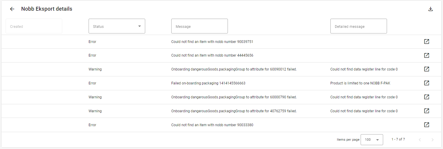The image size is (443, 149).
Task: Open details for nobb number 44445656 error
Action: point(427,55)
